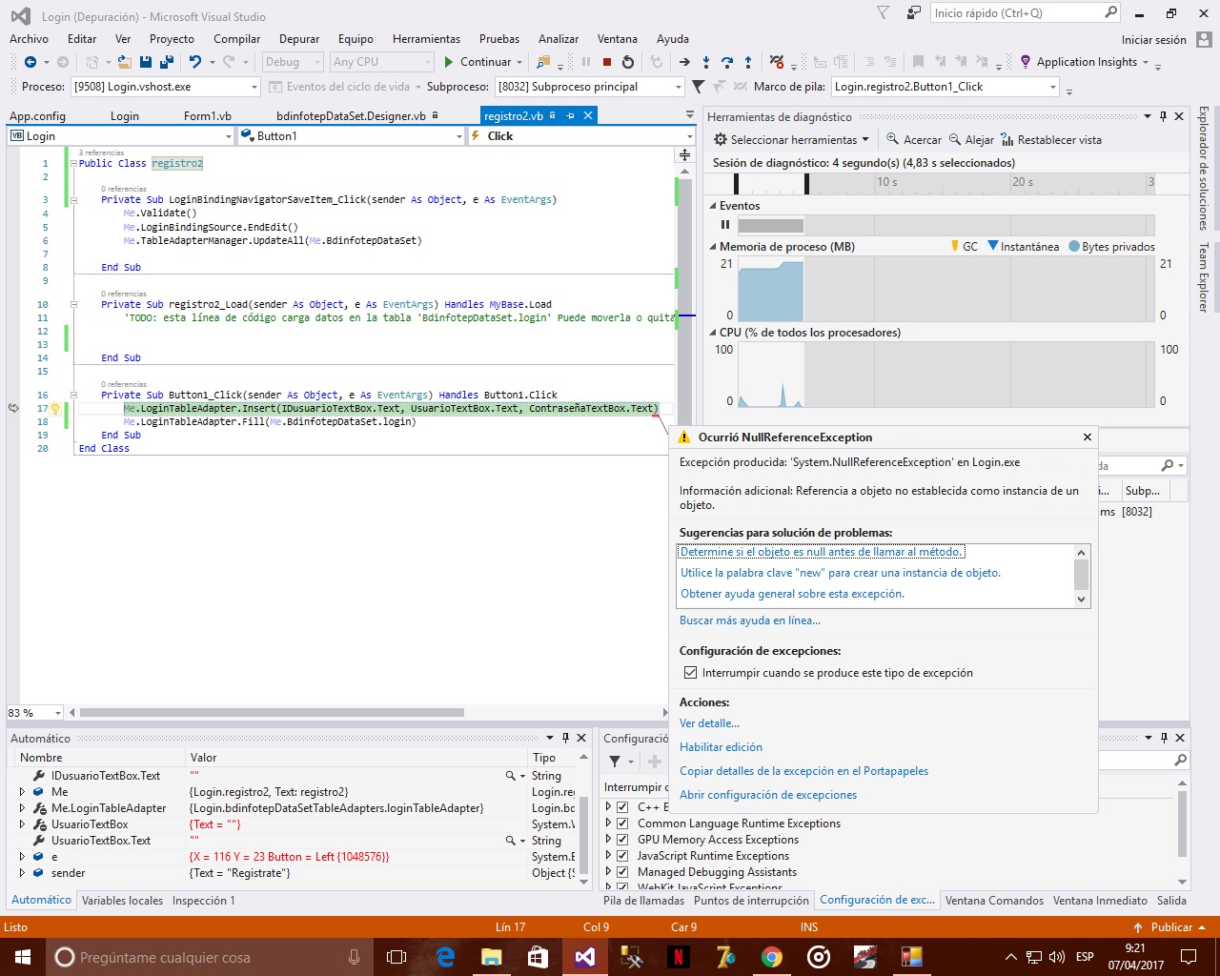The width and height of the screenshot is (1220, 976).
Task: Click the Open File folder icon
Action: [124, 62]
